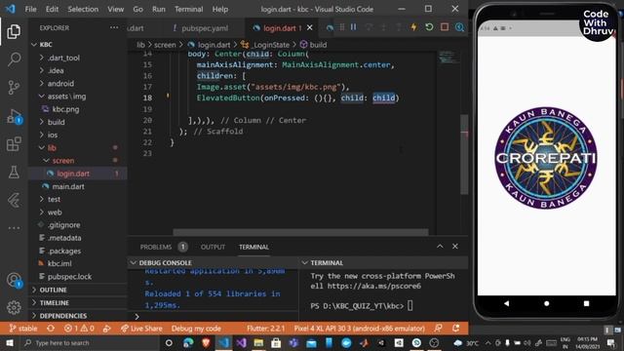Viewport: 624px width, 351px height.
Task: Click Flutter: 2.2.1 version status
Action: coord(266,329)
